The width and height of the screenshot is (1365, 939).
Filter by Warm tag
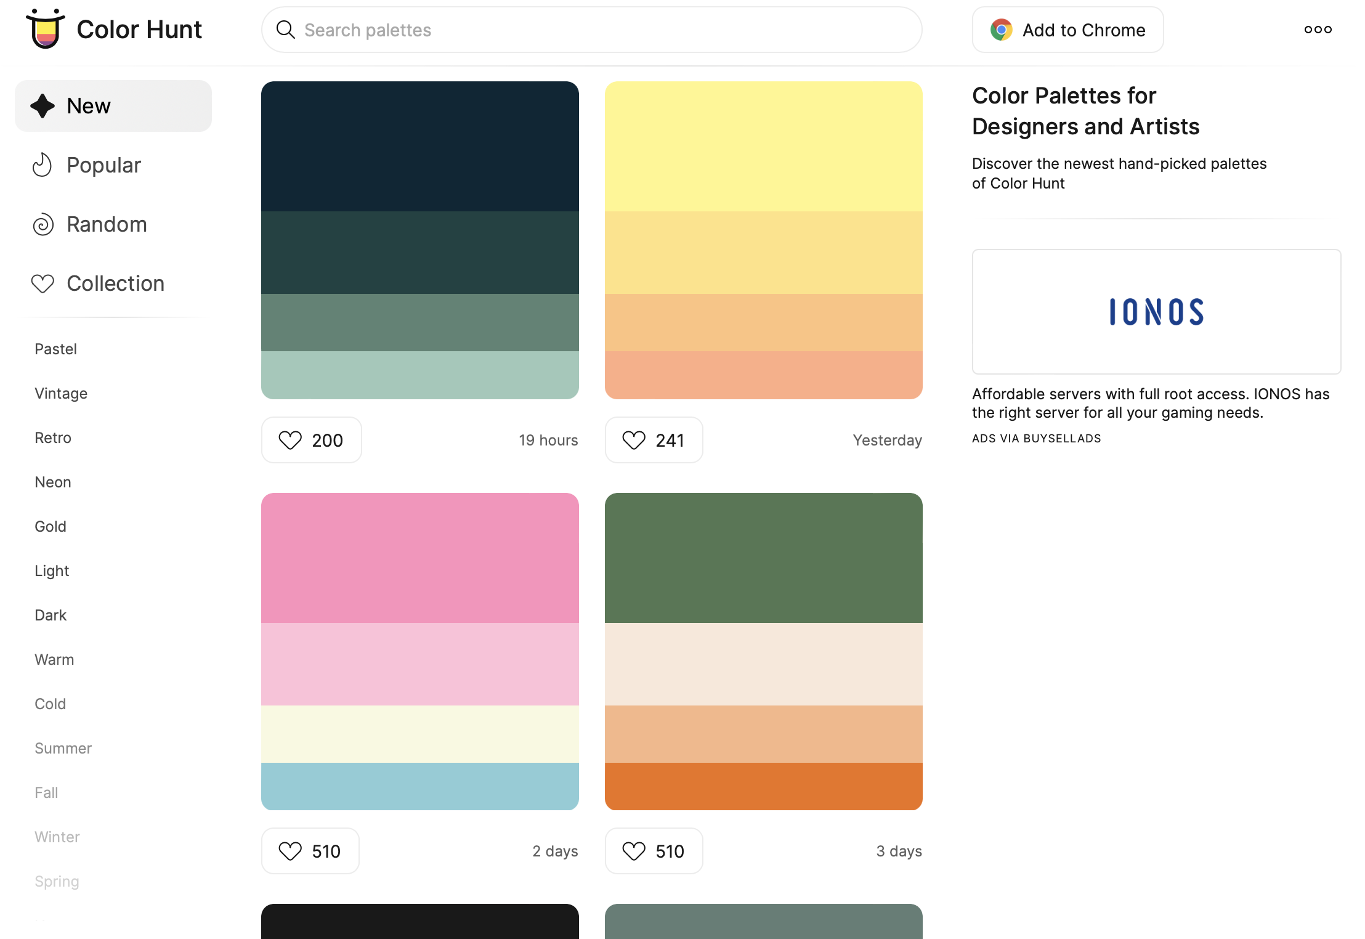point(54,660)
